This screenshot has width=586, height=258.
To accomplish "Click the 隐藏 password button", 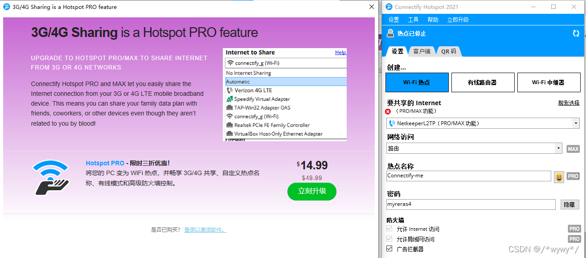I will 570,204.
